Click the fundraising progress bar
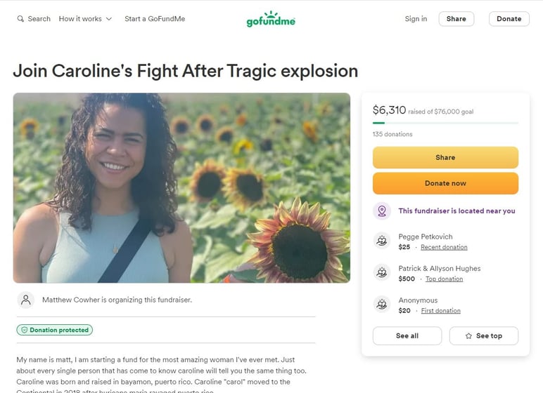The width and height of the screenshot is (543, 393). pyautogui.click(x=445, y=123)
